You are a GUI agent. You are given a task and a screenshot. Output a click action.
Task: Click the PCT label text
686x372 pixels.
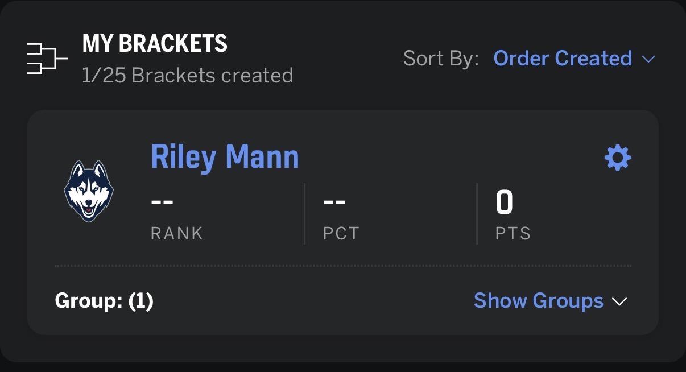(341, 233)
